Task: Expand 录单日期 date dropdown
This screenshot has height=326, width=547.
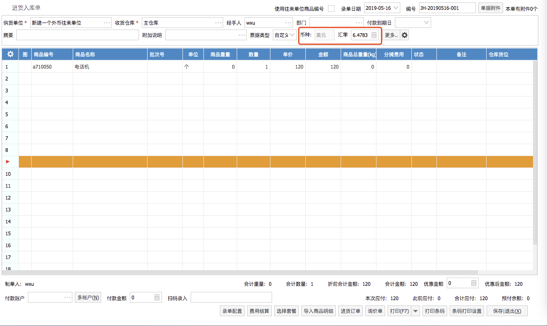Action: click(396, 8)
